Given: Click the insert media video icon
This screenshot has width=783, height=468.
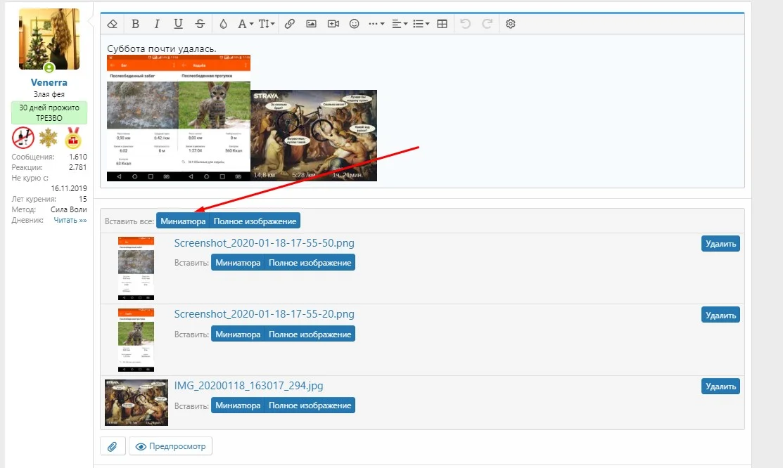Looking at the screenshot, I should [333, 23].
